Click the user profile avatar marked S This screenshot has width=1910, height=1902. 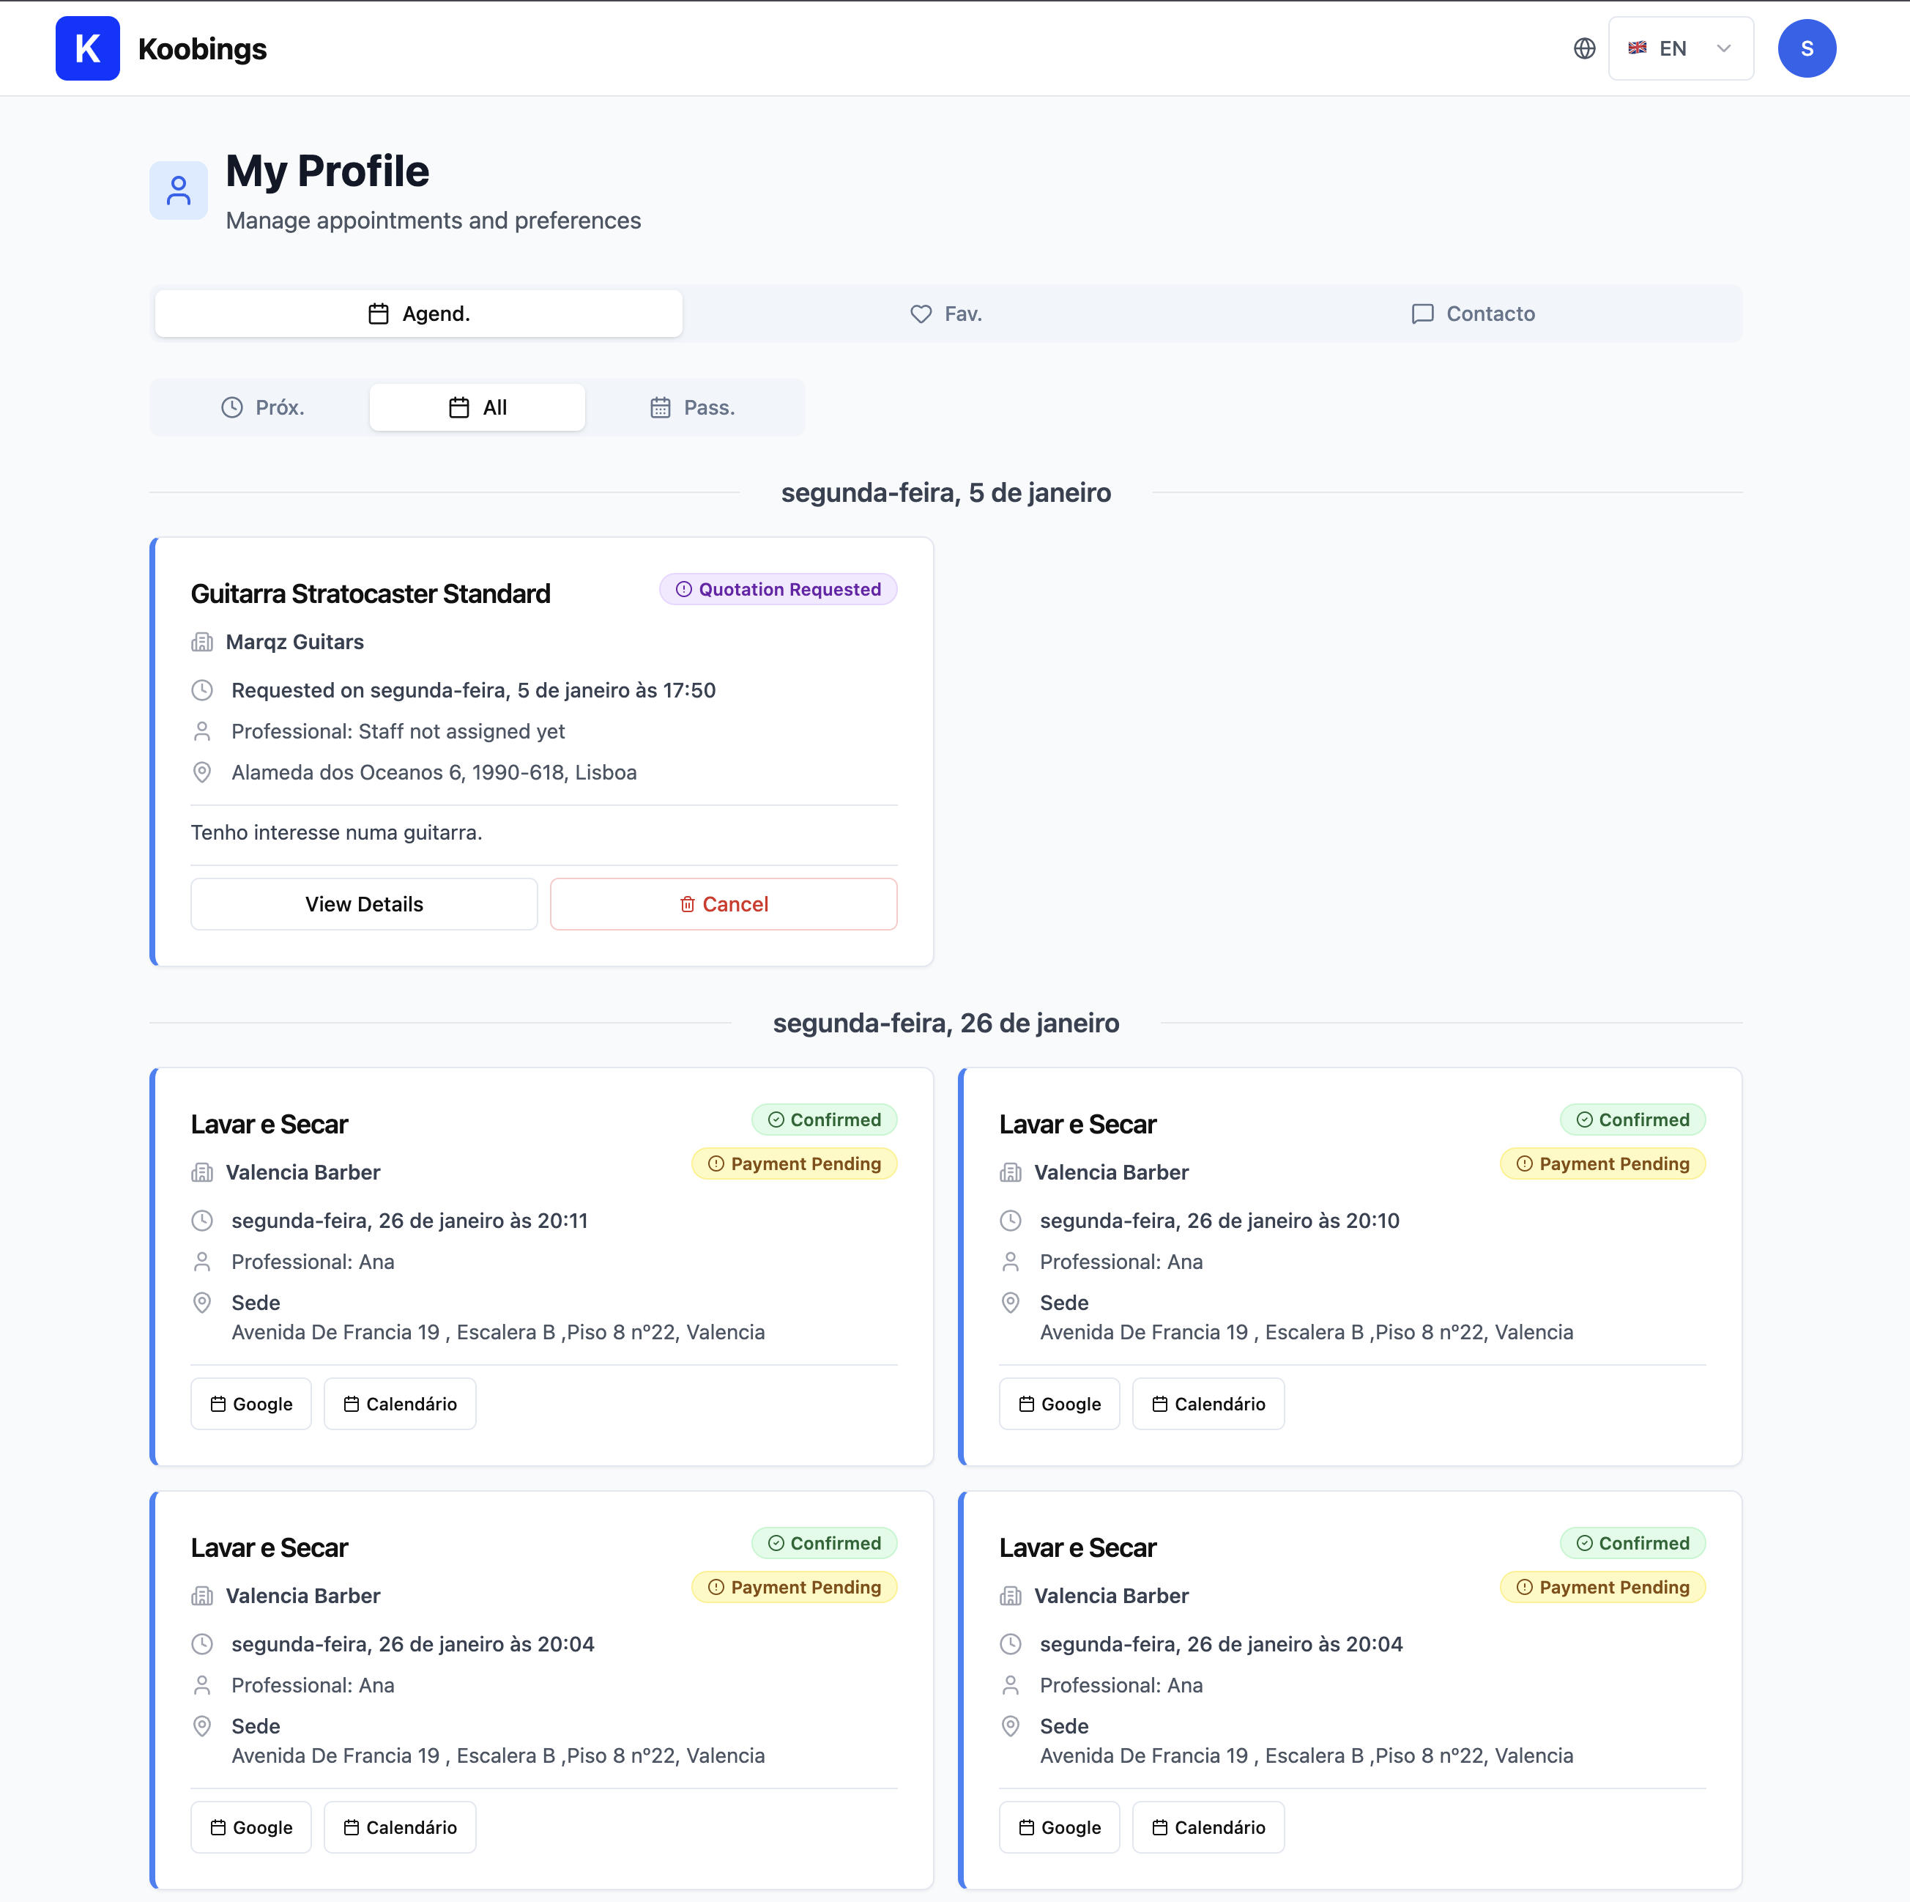tap(1807, 48)
